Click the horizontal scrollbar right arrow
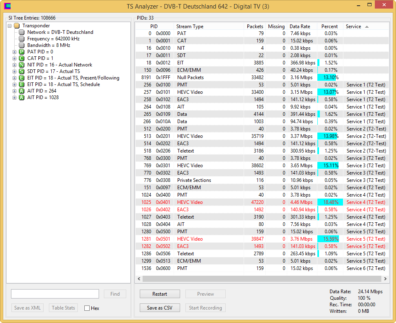This screenshot has height=323, width=396. click(x=385, y=279)
